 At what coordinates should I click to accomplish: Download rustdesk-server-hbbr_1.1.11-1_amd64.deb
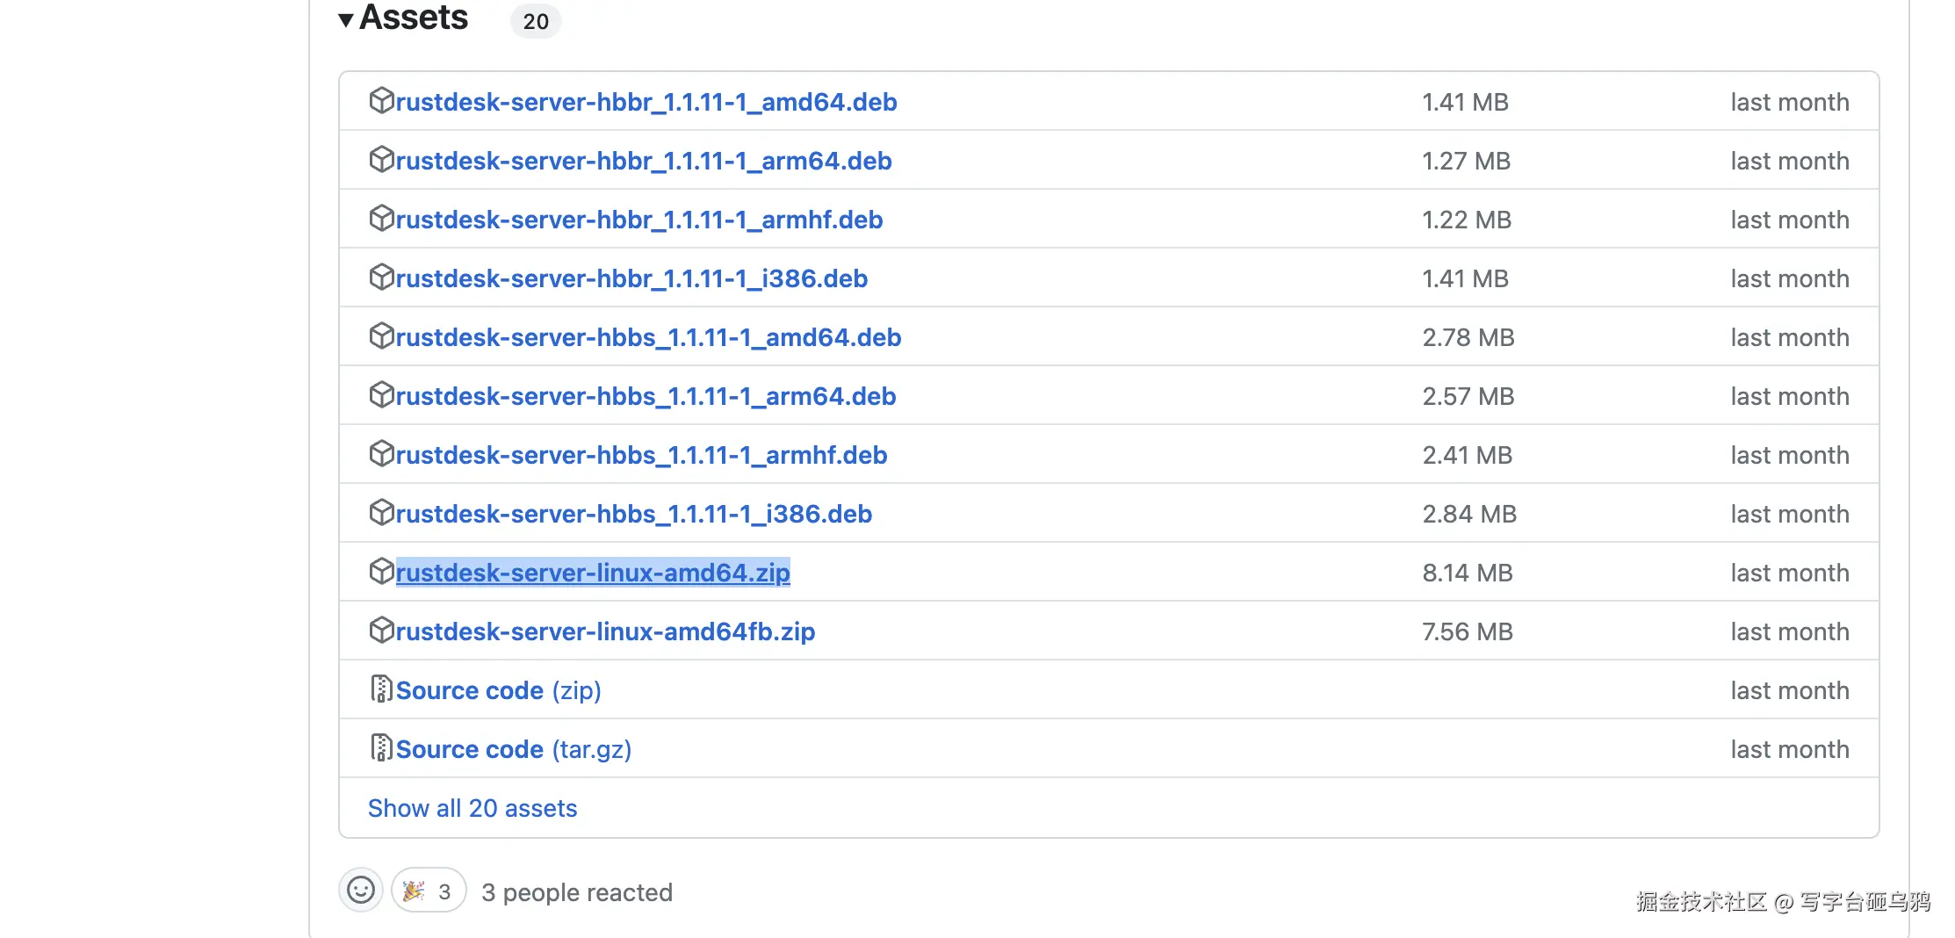pos(646,102)
